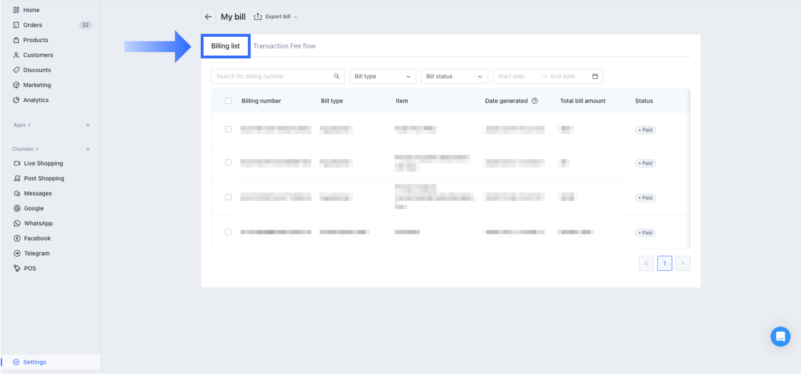Select the third bill row checkbox

(x=229, y=197)
